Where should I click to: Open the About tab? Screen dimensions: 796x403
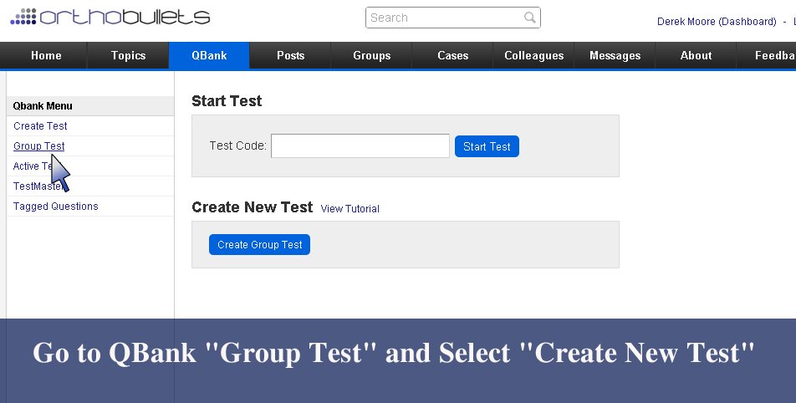coord(696,55)
